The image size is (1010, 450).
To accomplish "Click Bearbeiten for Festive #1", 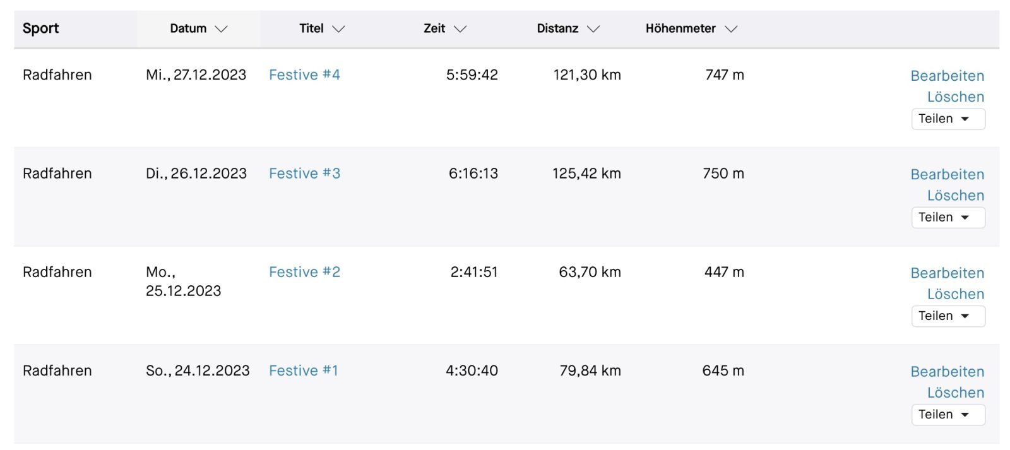I will [947, 372].
